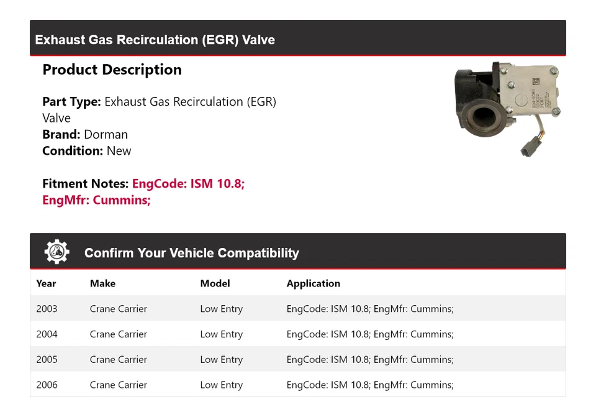
Task: Select the 2003 year cell
Action: [x=47, y=309]
